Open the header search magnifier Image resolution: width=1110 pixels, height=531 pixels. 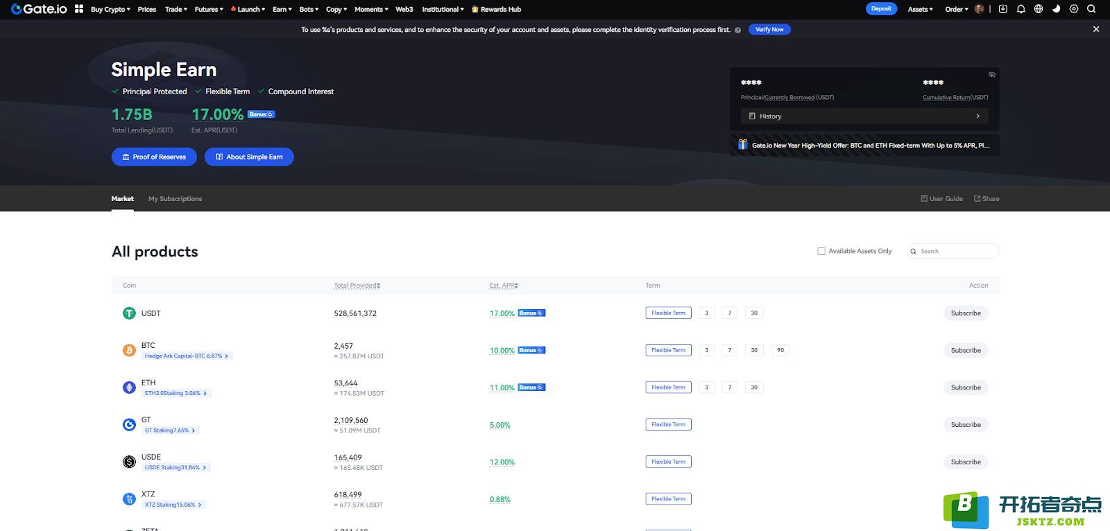point(1091,9)
